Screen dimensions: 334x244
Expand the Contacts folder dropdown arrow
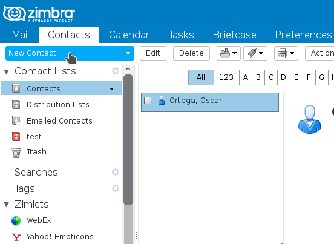pyautogui.click(x=111, y=88)
